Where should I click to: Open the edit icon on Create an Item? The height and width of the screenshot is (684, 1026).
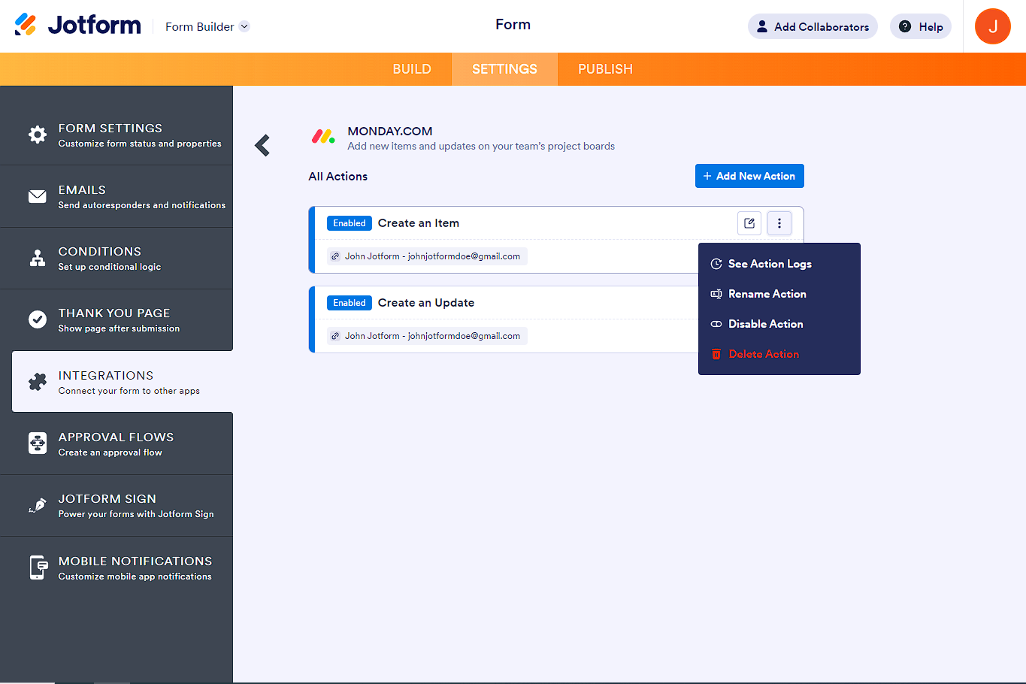749,223
